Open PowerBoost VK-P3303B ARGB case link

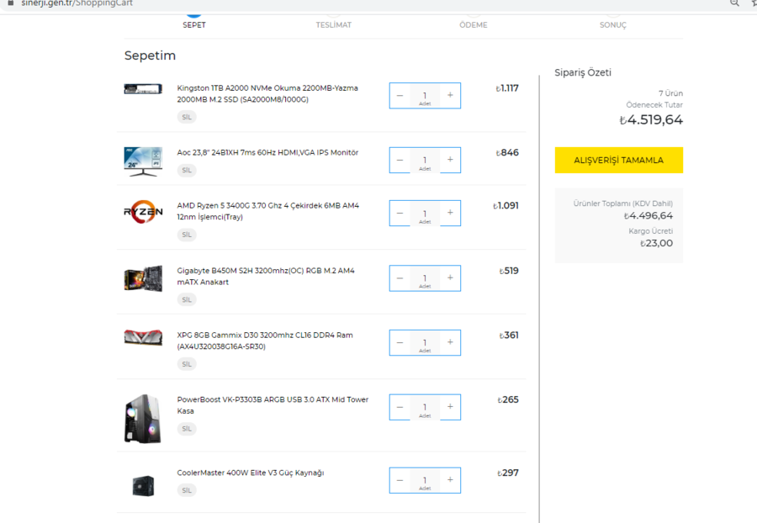(x=273, y=405)
